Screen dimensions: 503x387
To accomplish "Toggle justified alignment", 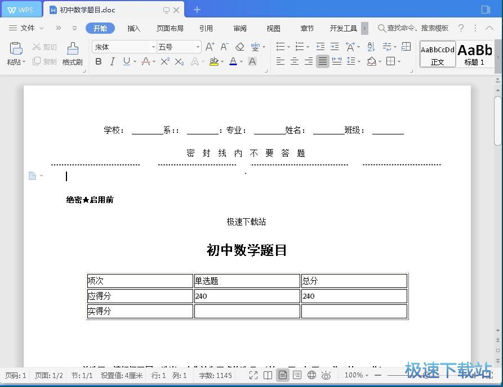I will tap(323, 61).
